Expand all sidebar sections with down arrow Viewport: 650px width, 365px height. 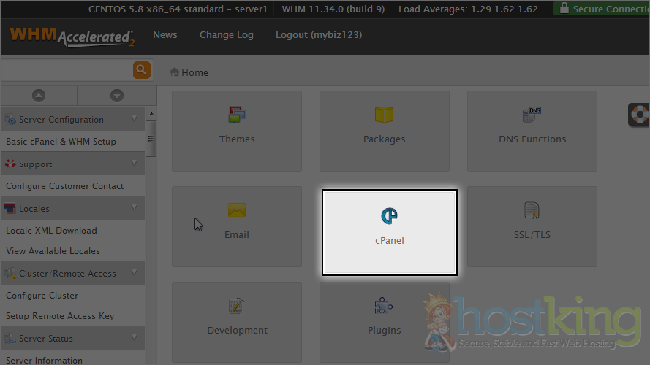tap(116, 96)
